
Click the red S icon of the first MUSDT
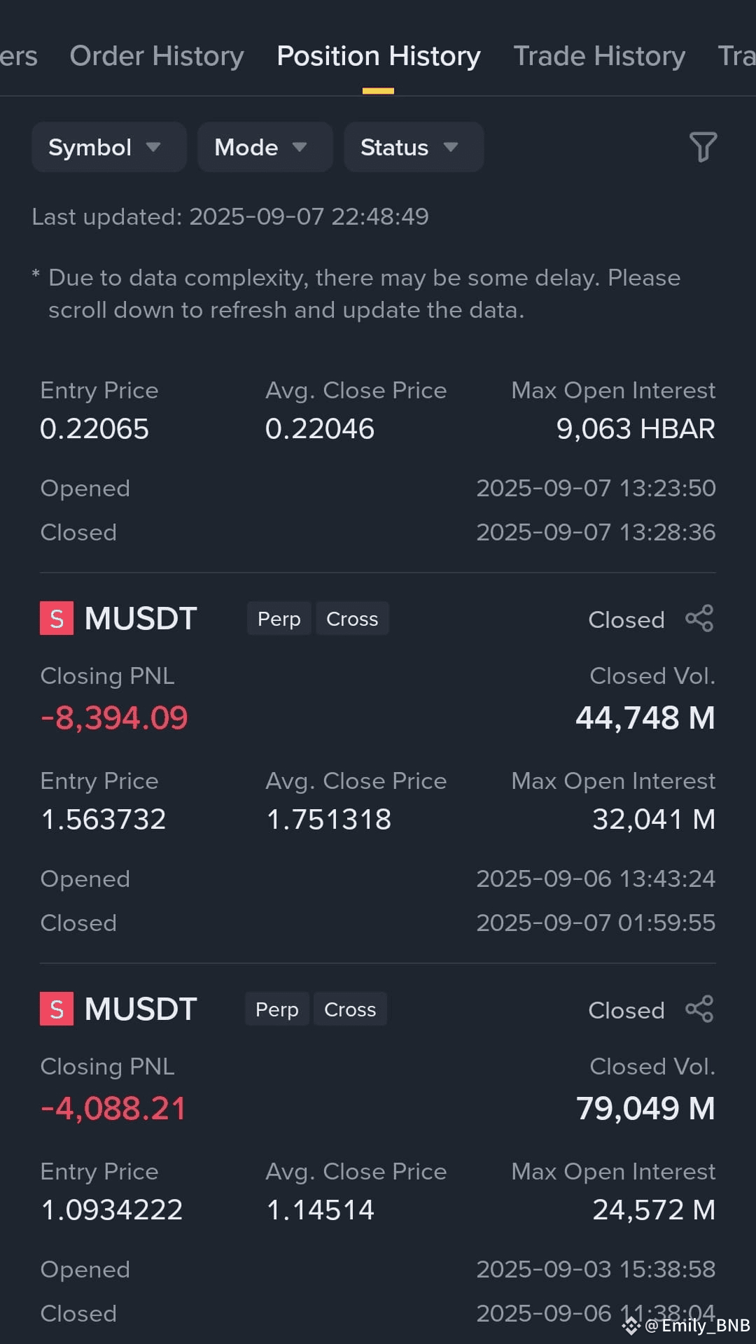point(57,619)
